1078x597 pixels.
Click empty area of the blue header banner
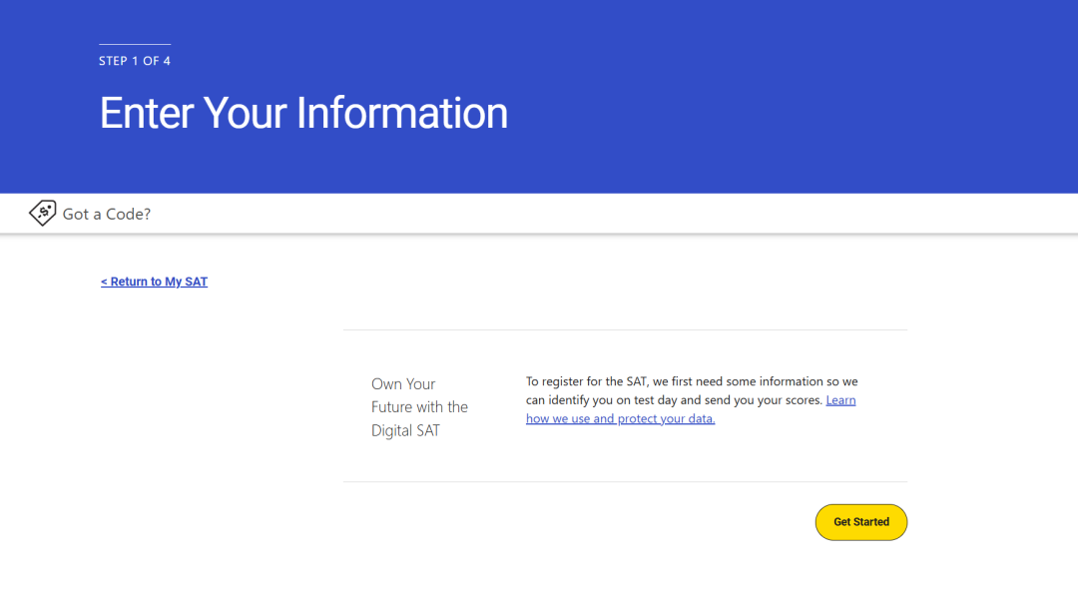(x=799, y=100)
